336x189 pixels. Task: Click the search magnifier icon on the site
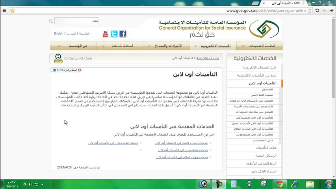[51, 21]
